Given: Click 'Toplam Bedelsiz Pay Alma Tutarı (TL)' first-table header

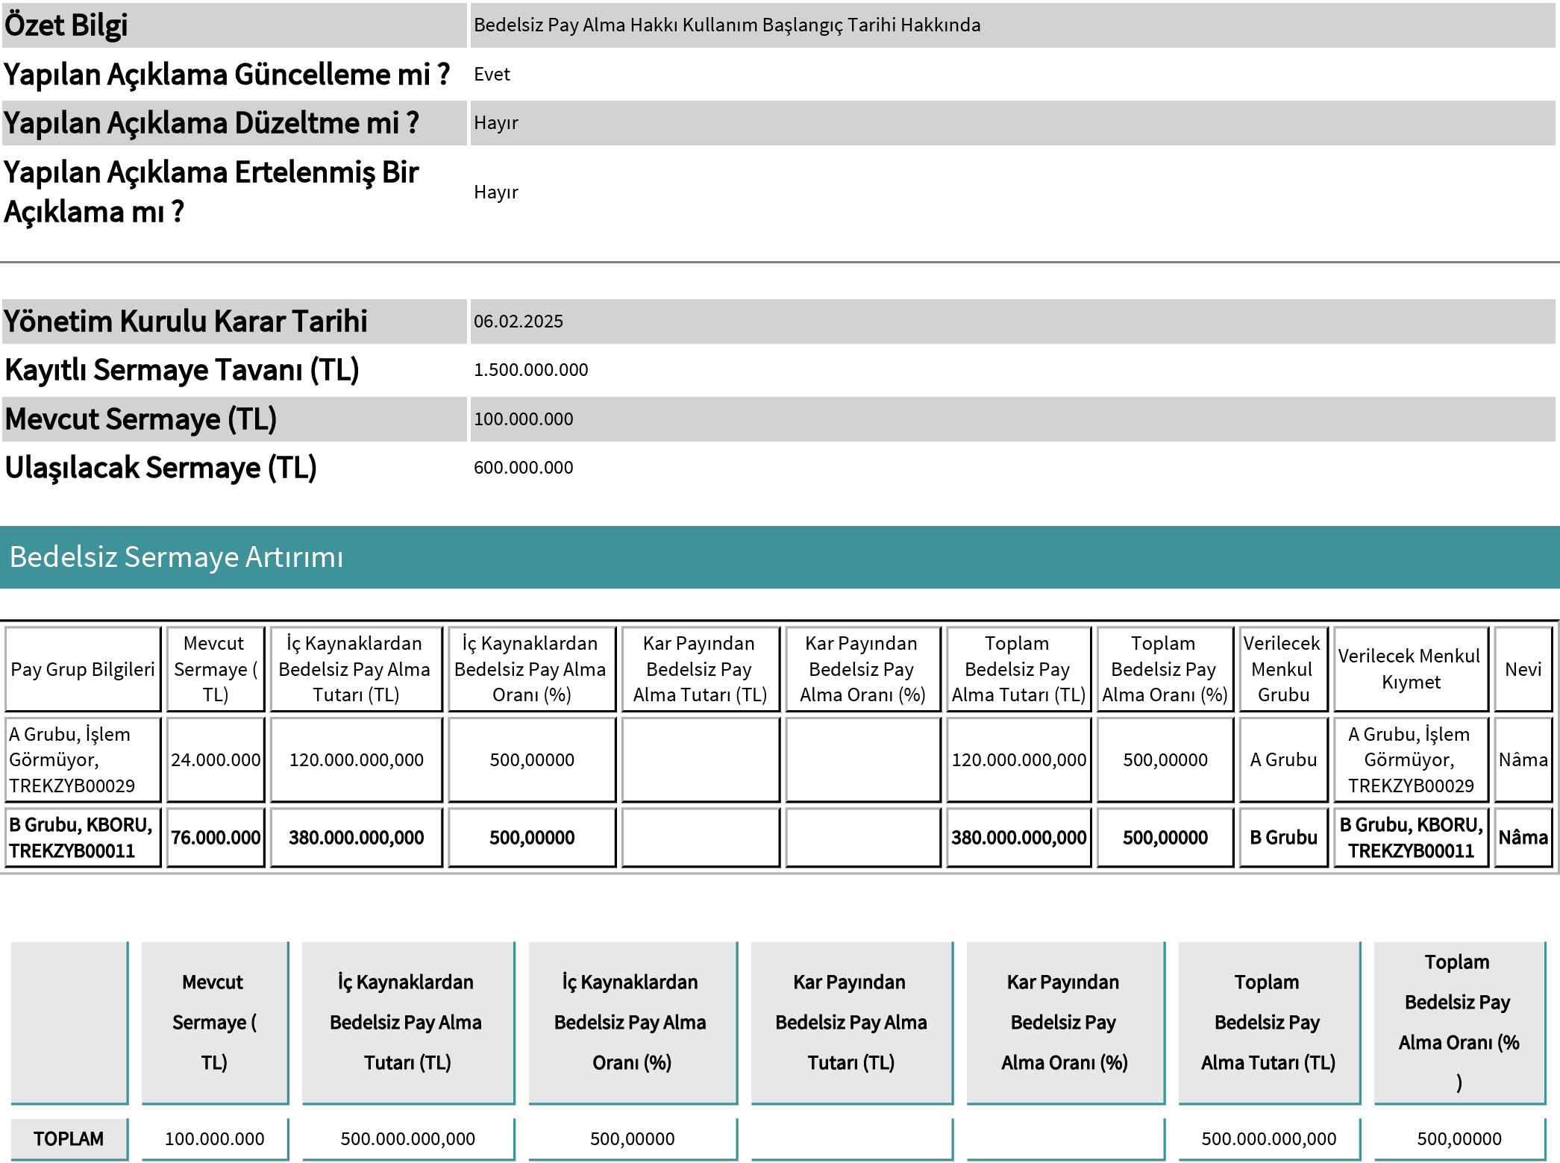Looking at the screenshot, I should tap(1018, 669).
